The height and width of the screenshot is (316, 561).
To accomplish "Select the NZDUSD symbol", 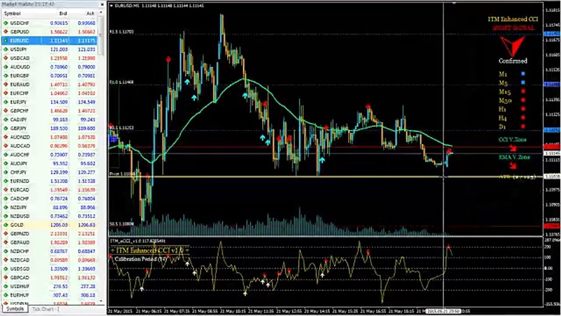I will (20, 216).
